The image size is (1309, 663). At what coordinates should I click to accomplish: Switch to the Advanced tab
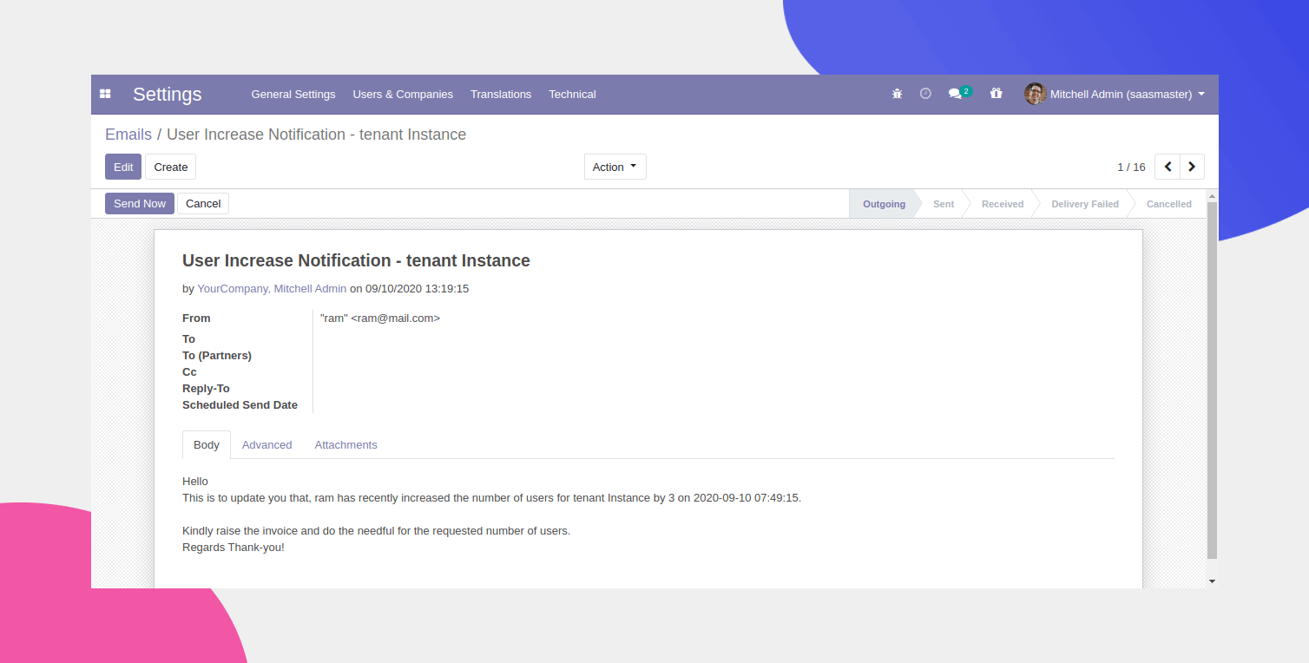coord(266,444)
